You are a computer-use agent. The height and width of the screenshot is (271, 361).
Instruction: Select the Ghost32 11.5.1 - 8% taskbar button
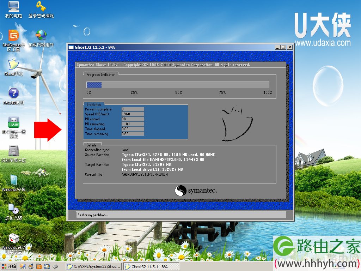click(151, 267)
